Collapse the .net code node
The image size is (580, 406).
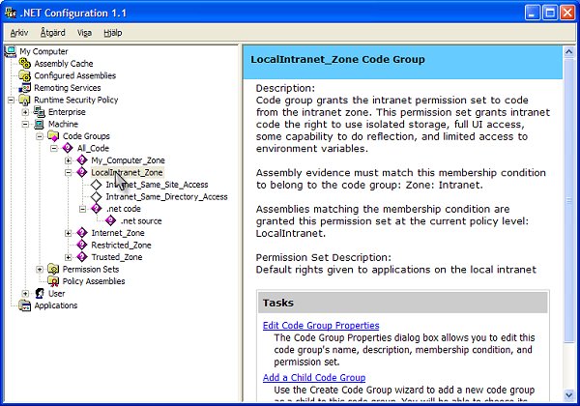point(82,209)
